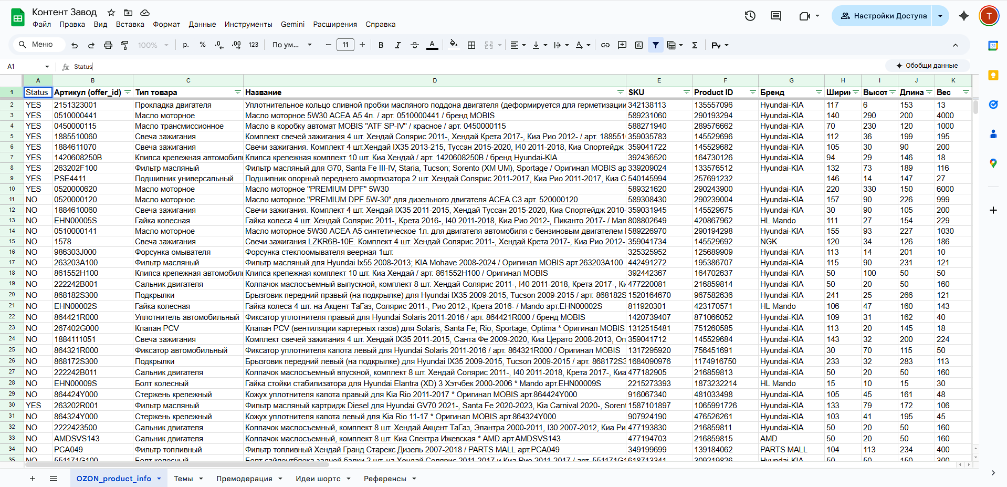This screenshot has width=1007, height=487.
Task: Apply percent format
Action: [x=203, y=45]
